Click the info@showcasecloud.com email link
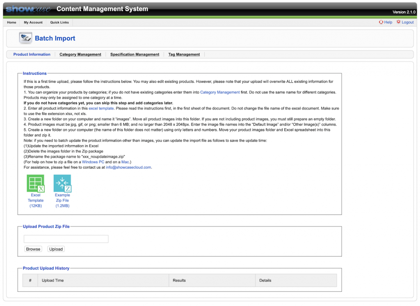The width and height of the screenshot is (420, 306). [128, 167]
